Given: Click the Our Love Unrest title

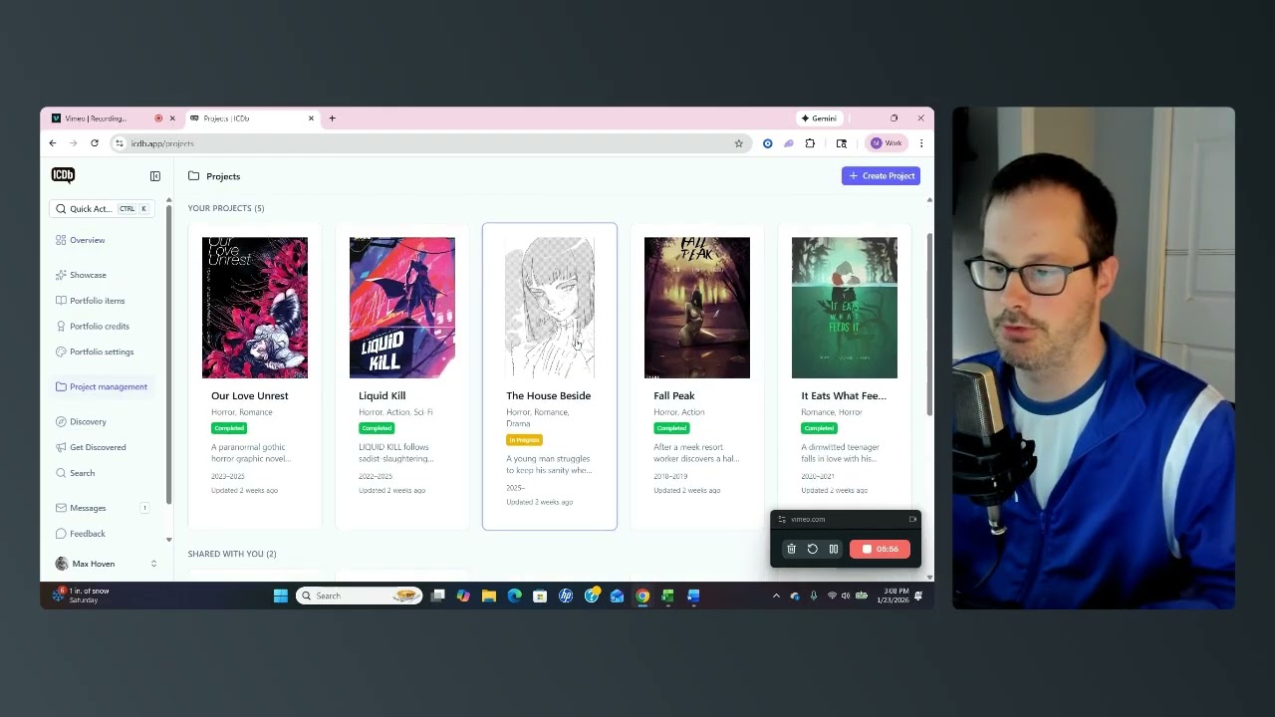Looking at the screenshot, I should [x=250, y=396].
